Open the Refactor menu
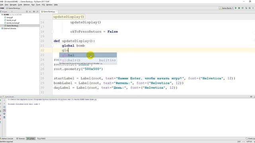The height and width of the screenshot is (143, 255). click(x=27, y=5)
